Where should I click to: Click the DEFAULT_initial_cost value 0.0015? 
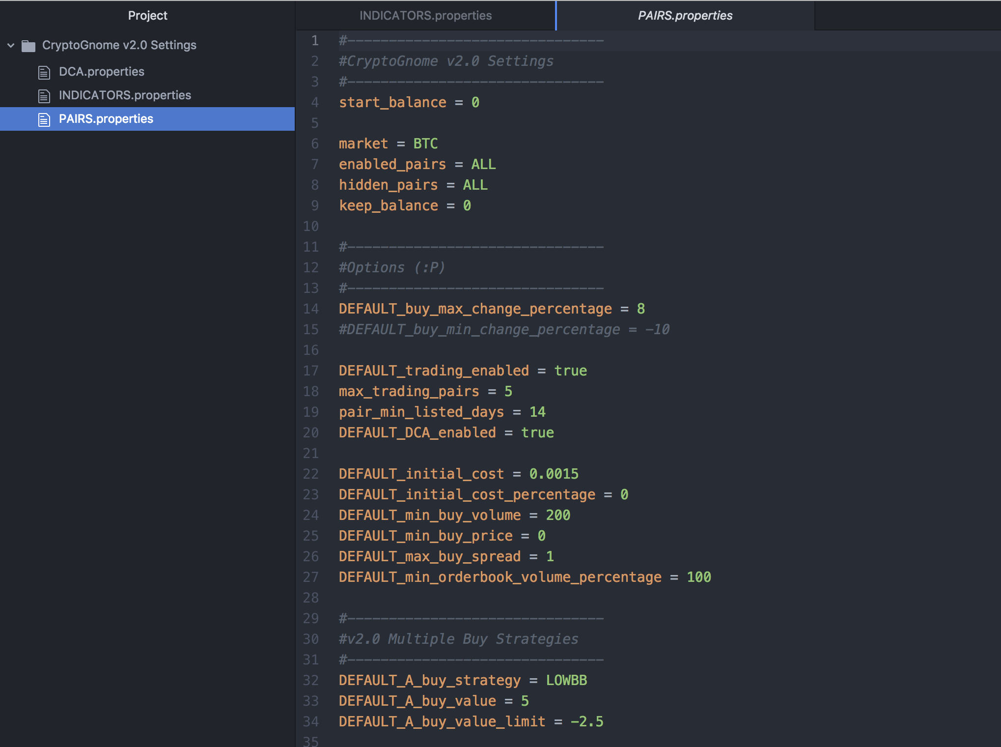[x=554, y=474]
